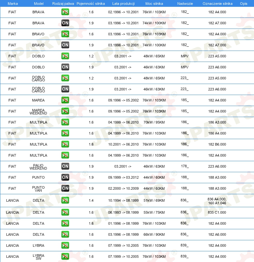Click the petrol icon in the FIAT MAREA row
This screenshot has height=262, width=254.
(x=65, y=100)
